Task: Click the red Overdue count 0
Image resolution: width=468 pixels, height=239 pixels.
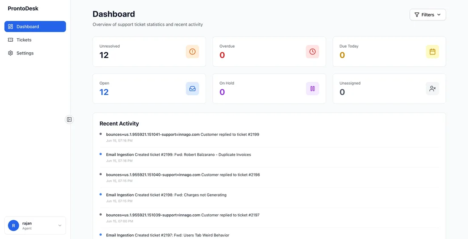Action: (x=222, y=55)
